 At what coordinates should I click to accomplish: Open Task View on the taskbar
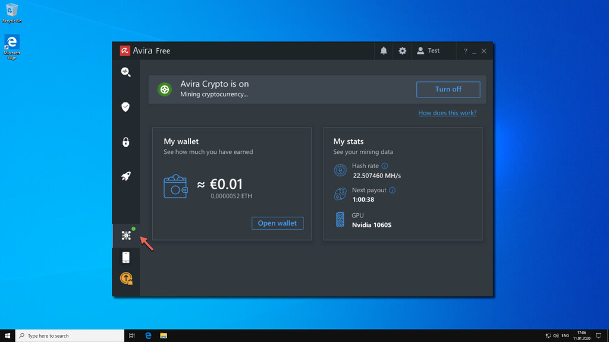pos(131,336)
